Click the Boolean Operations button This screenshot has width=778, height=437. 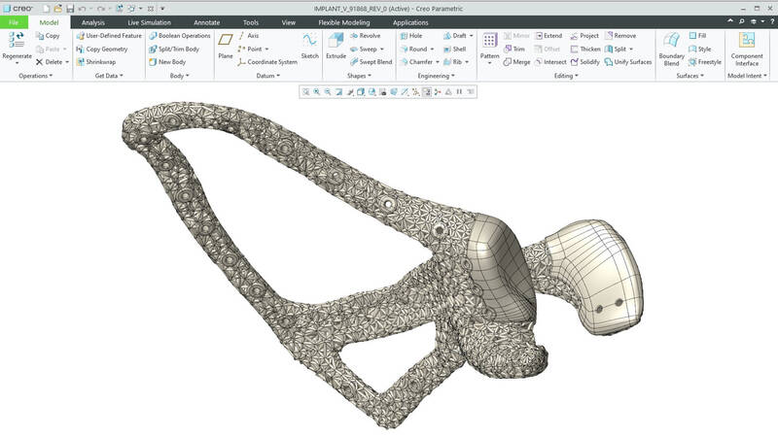[x=179, y=36]
